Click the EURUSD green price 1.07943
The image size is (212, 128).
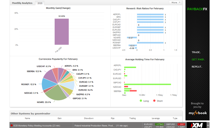pyautogui.click(x=159, y=124)
